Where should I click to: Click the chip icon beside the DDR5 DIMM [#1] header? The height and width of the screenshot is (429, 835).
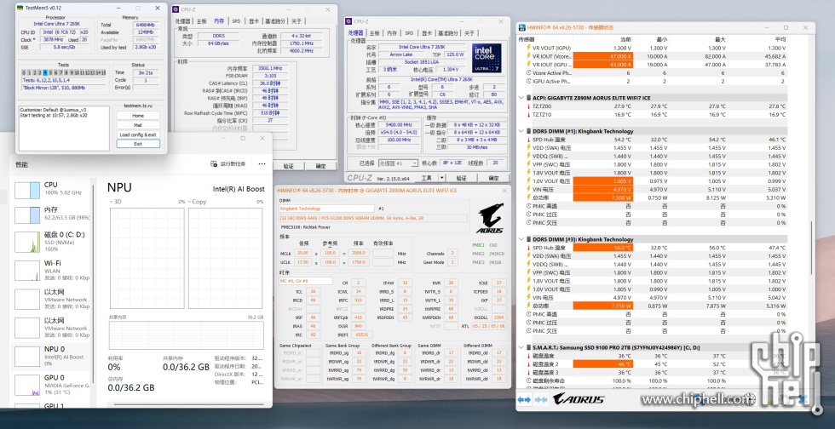pyautogui.click(x=527, y=131)
